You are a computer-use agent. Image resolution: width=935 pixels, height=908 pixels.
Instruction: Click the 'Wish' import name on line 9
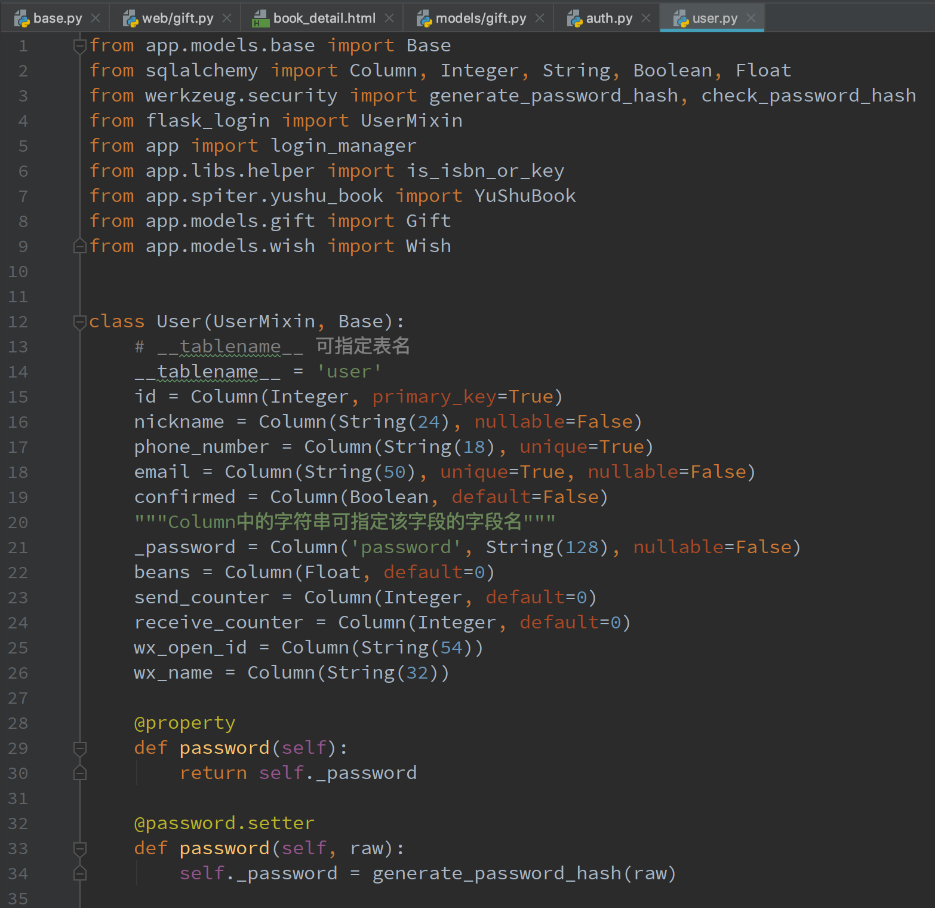[x=428, y=246]
